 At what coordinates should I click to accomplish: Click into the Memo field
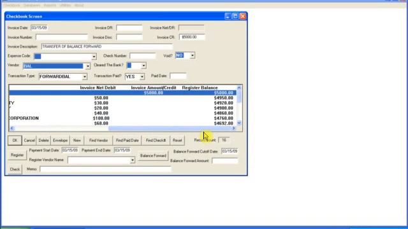pos(105,169)
